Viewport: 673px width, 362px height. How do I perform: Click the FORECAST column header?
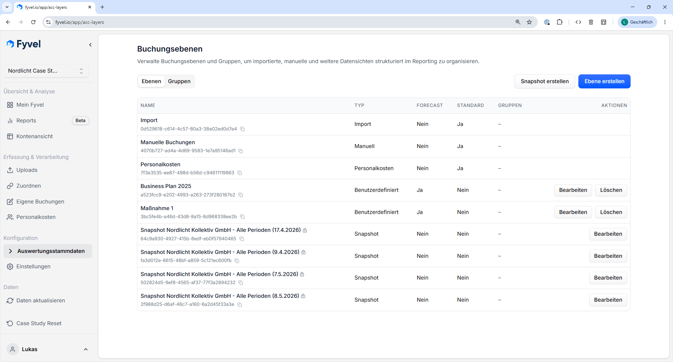pyautogui.click(x=430, y=106)
